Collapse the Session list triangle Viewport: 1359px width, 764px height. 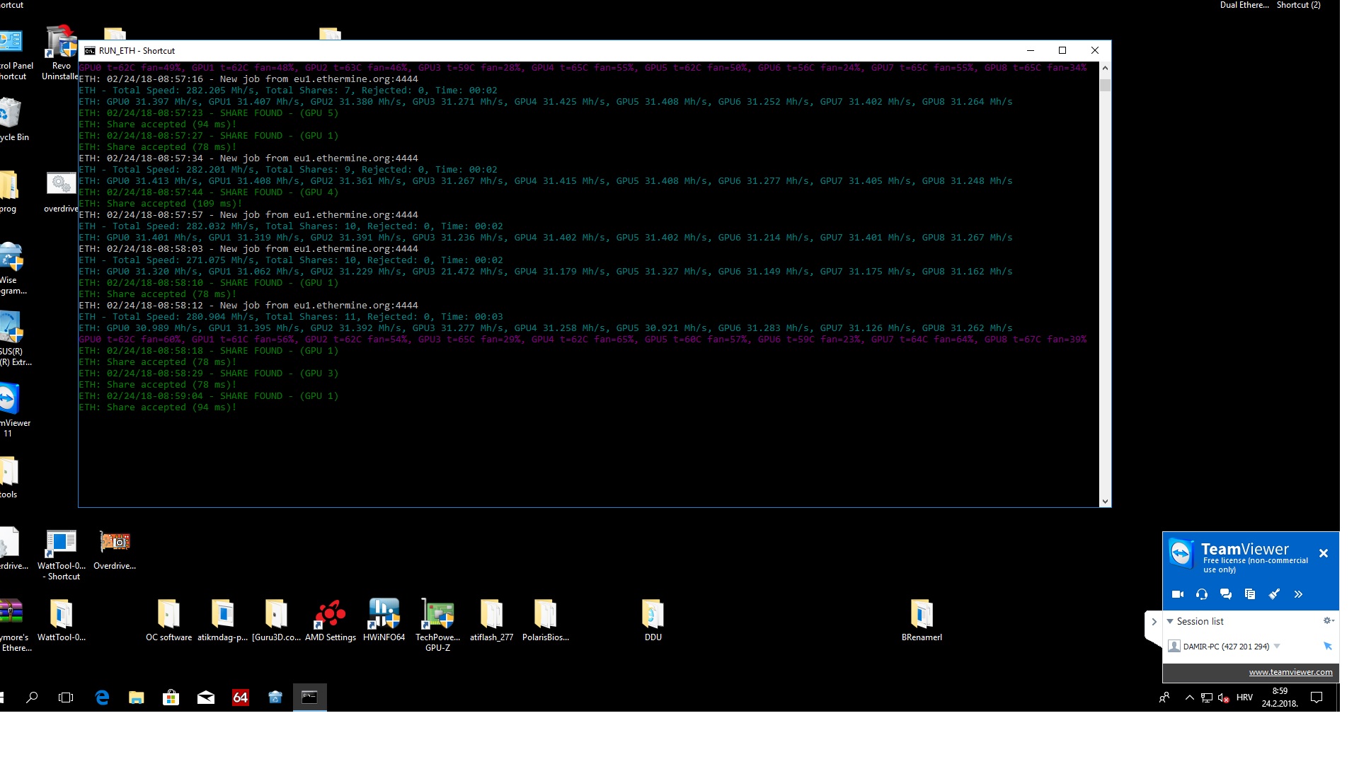point(1170,621)
